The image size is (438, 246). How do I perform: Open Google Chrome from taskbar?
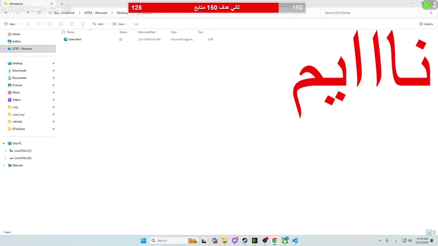(x=275, y=241)
